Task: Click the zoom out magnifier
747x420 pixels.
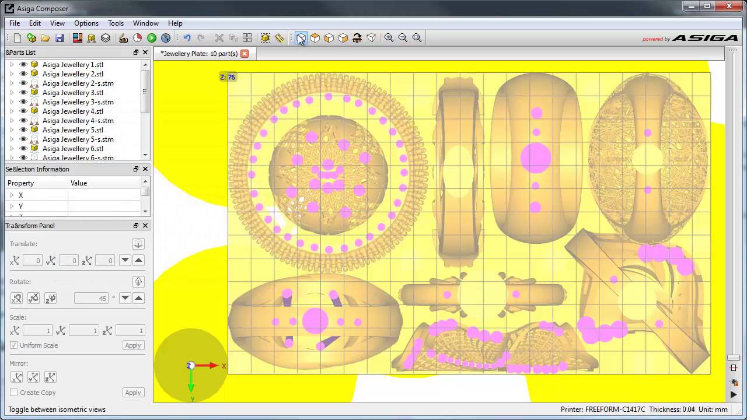Action: (403, 38)
